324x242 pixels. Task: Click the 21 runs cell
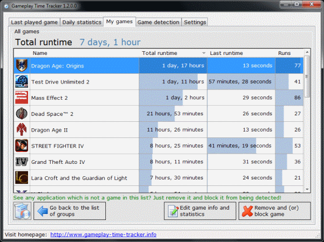pos(289,178)
